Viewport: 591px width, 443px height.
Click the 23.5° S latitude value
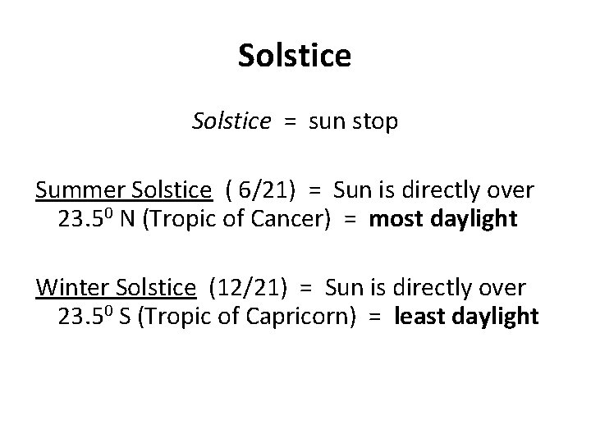94,316
